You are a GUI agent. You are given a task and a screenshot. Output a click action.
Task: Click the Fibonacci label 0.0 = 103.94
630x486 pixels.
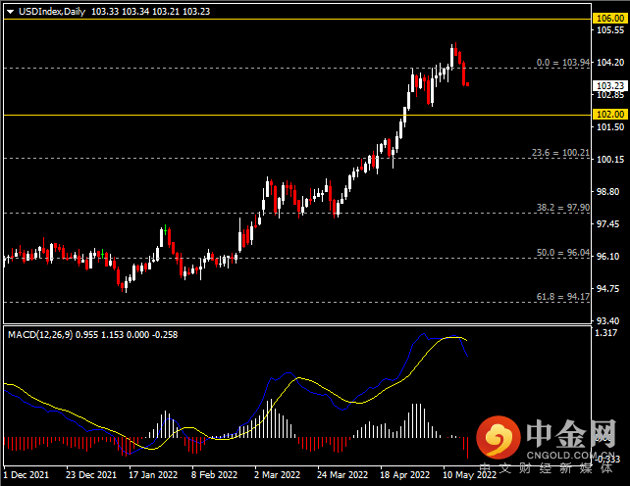pos(563,63)
